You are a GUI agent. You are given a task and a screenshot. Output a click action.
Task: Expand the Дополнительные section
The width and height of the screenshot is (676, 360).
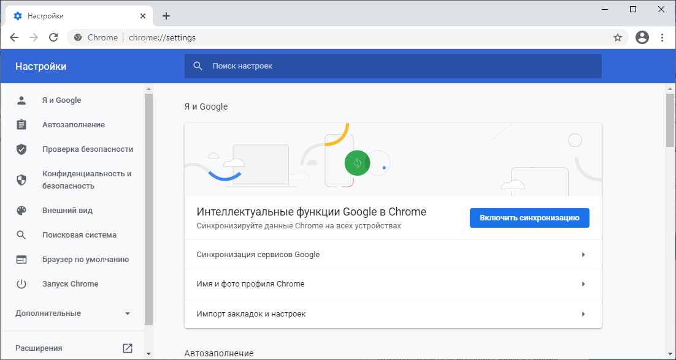click(128, 313)
